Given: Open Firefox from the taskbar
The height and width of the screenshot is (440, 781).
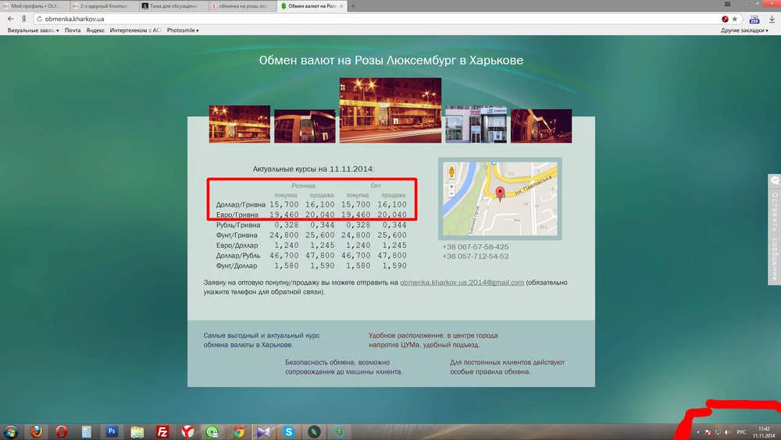Looking at the screenshot, I should pos(35,431).
